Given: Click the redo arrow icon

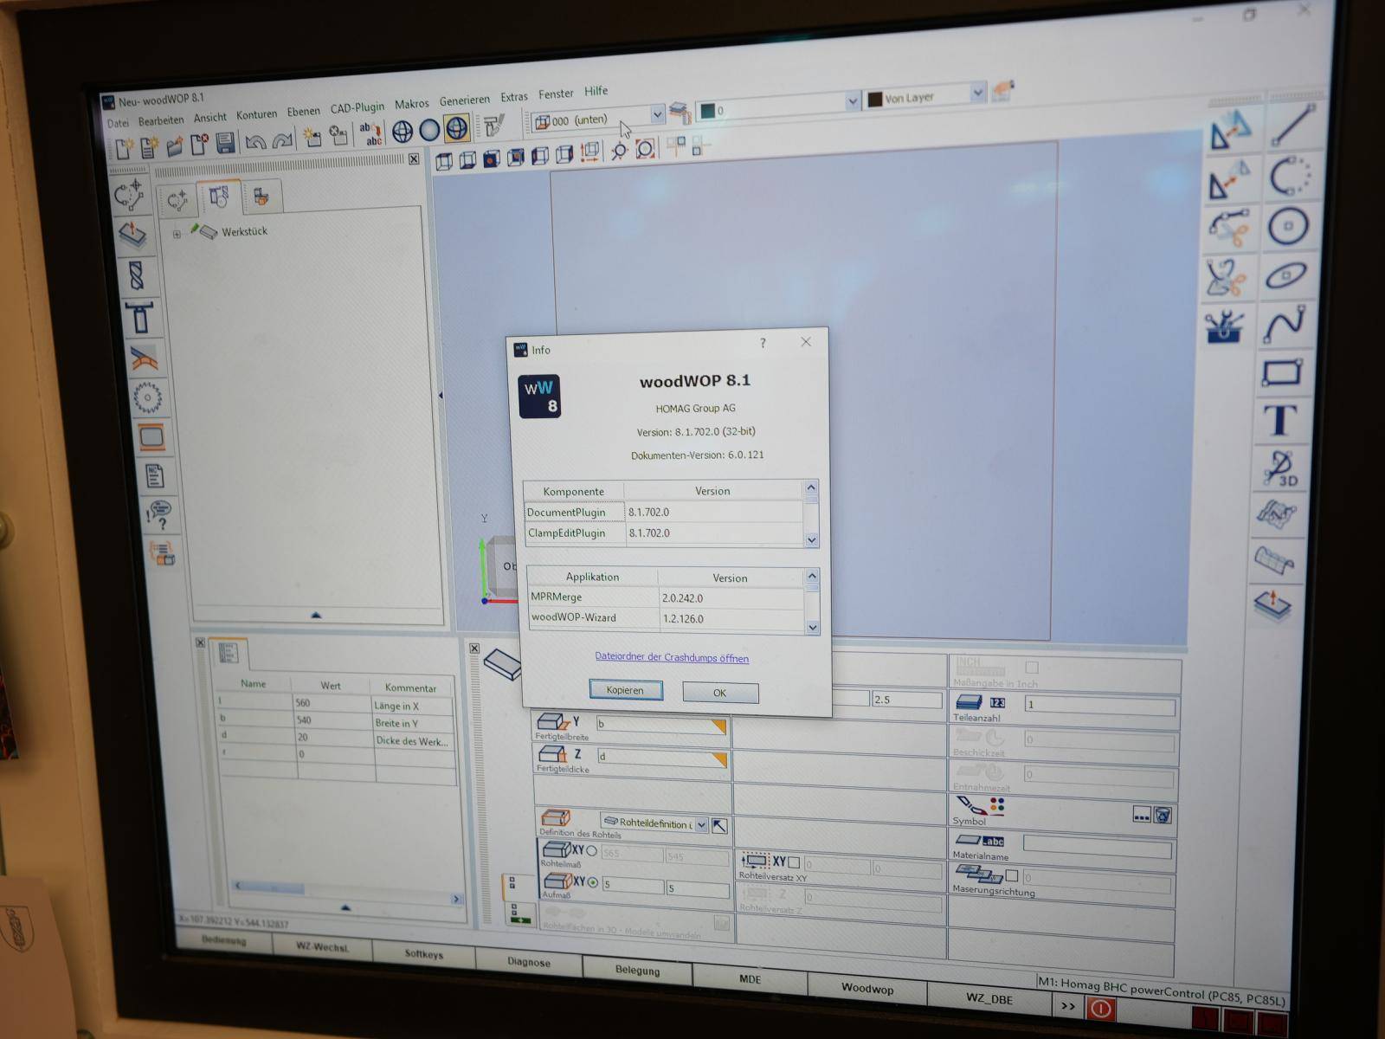Looking at the screenshot, I should (282, 140).
